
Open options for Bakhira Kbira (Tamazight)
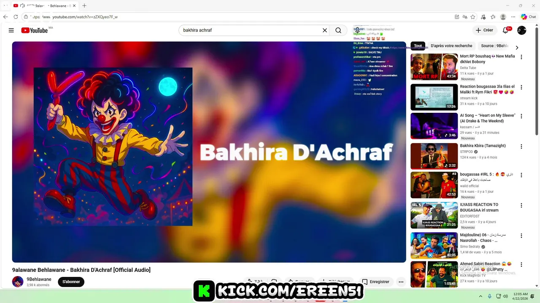[521, 146]
